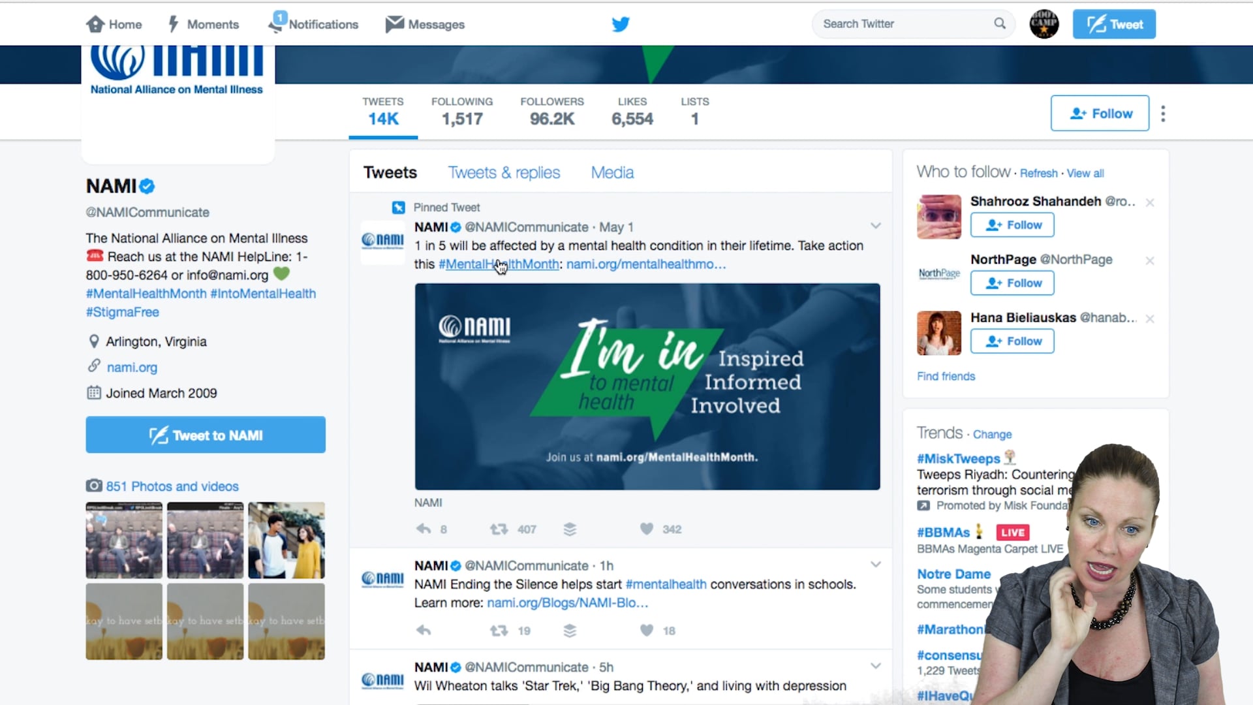View the Followers 96.2K list
The width and height of the screenshot is (1253, 705).
point(552,111)
